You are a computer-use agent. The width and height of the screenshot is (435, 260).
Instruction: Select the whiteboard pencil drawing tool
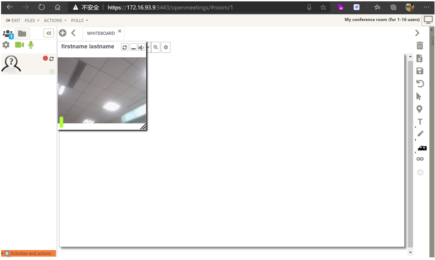(420, 134)
